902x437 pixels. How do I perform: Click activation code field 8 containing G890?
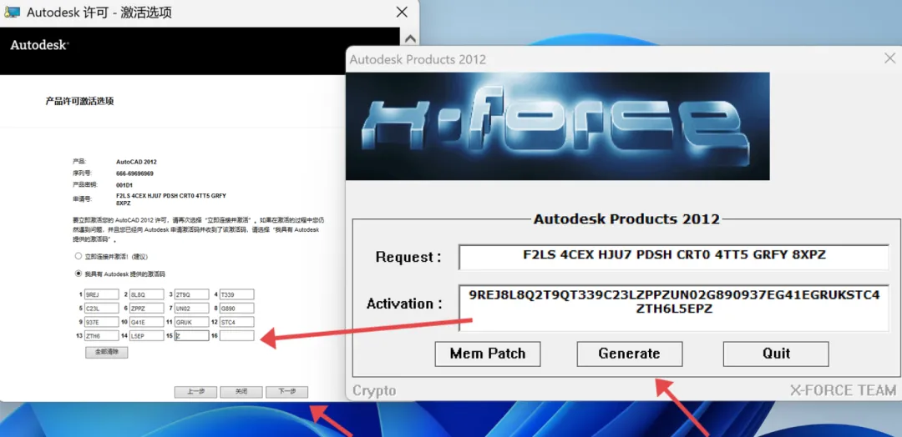coord(236,309)
